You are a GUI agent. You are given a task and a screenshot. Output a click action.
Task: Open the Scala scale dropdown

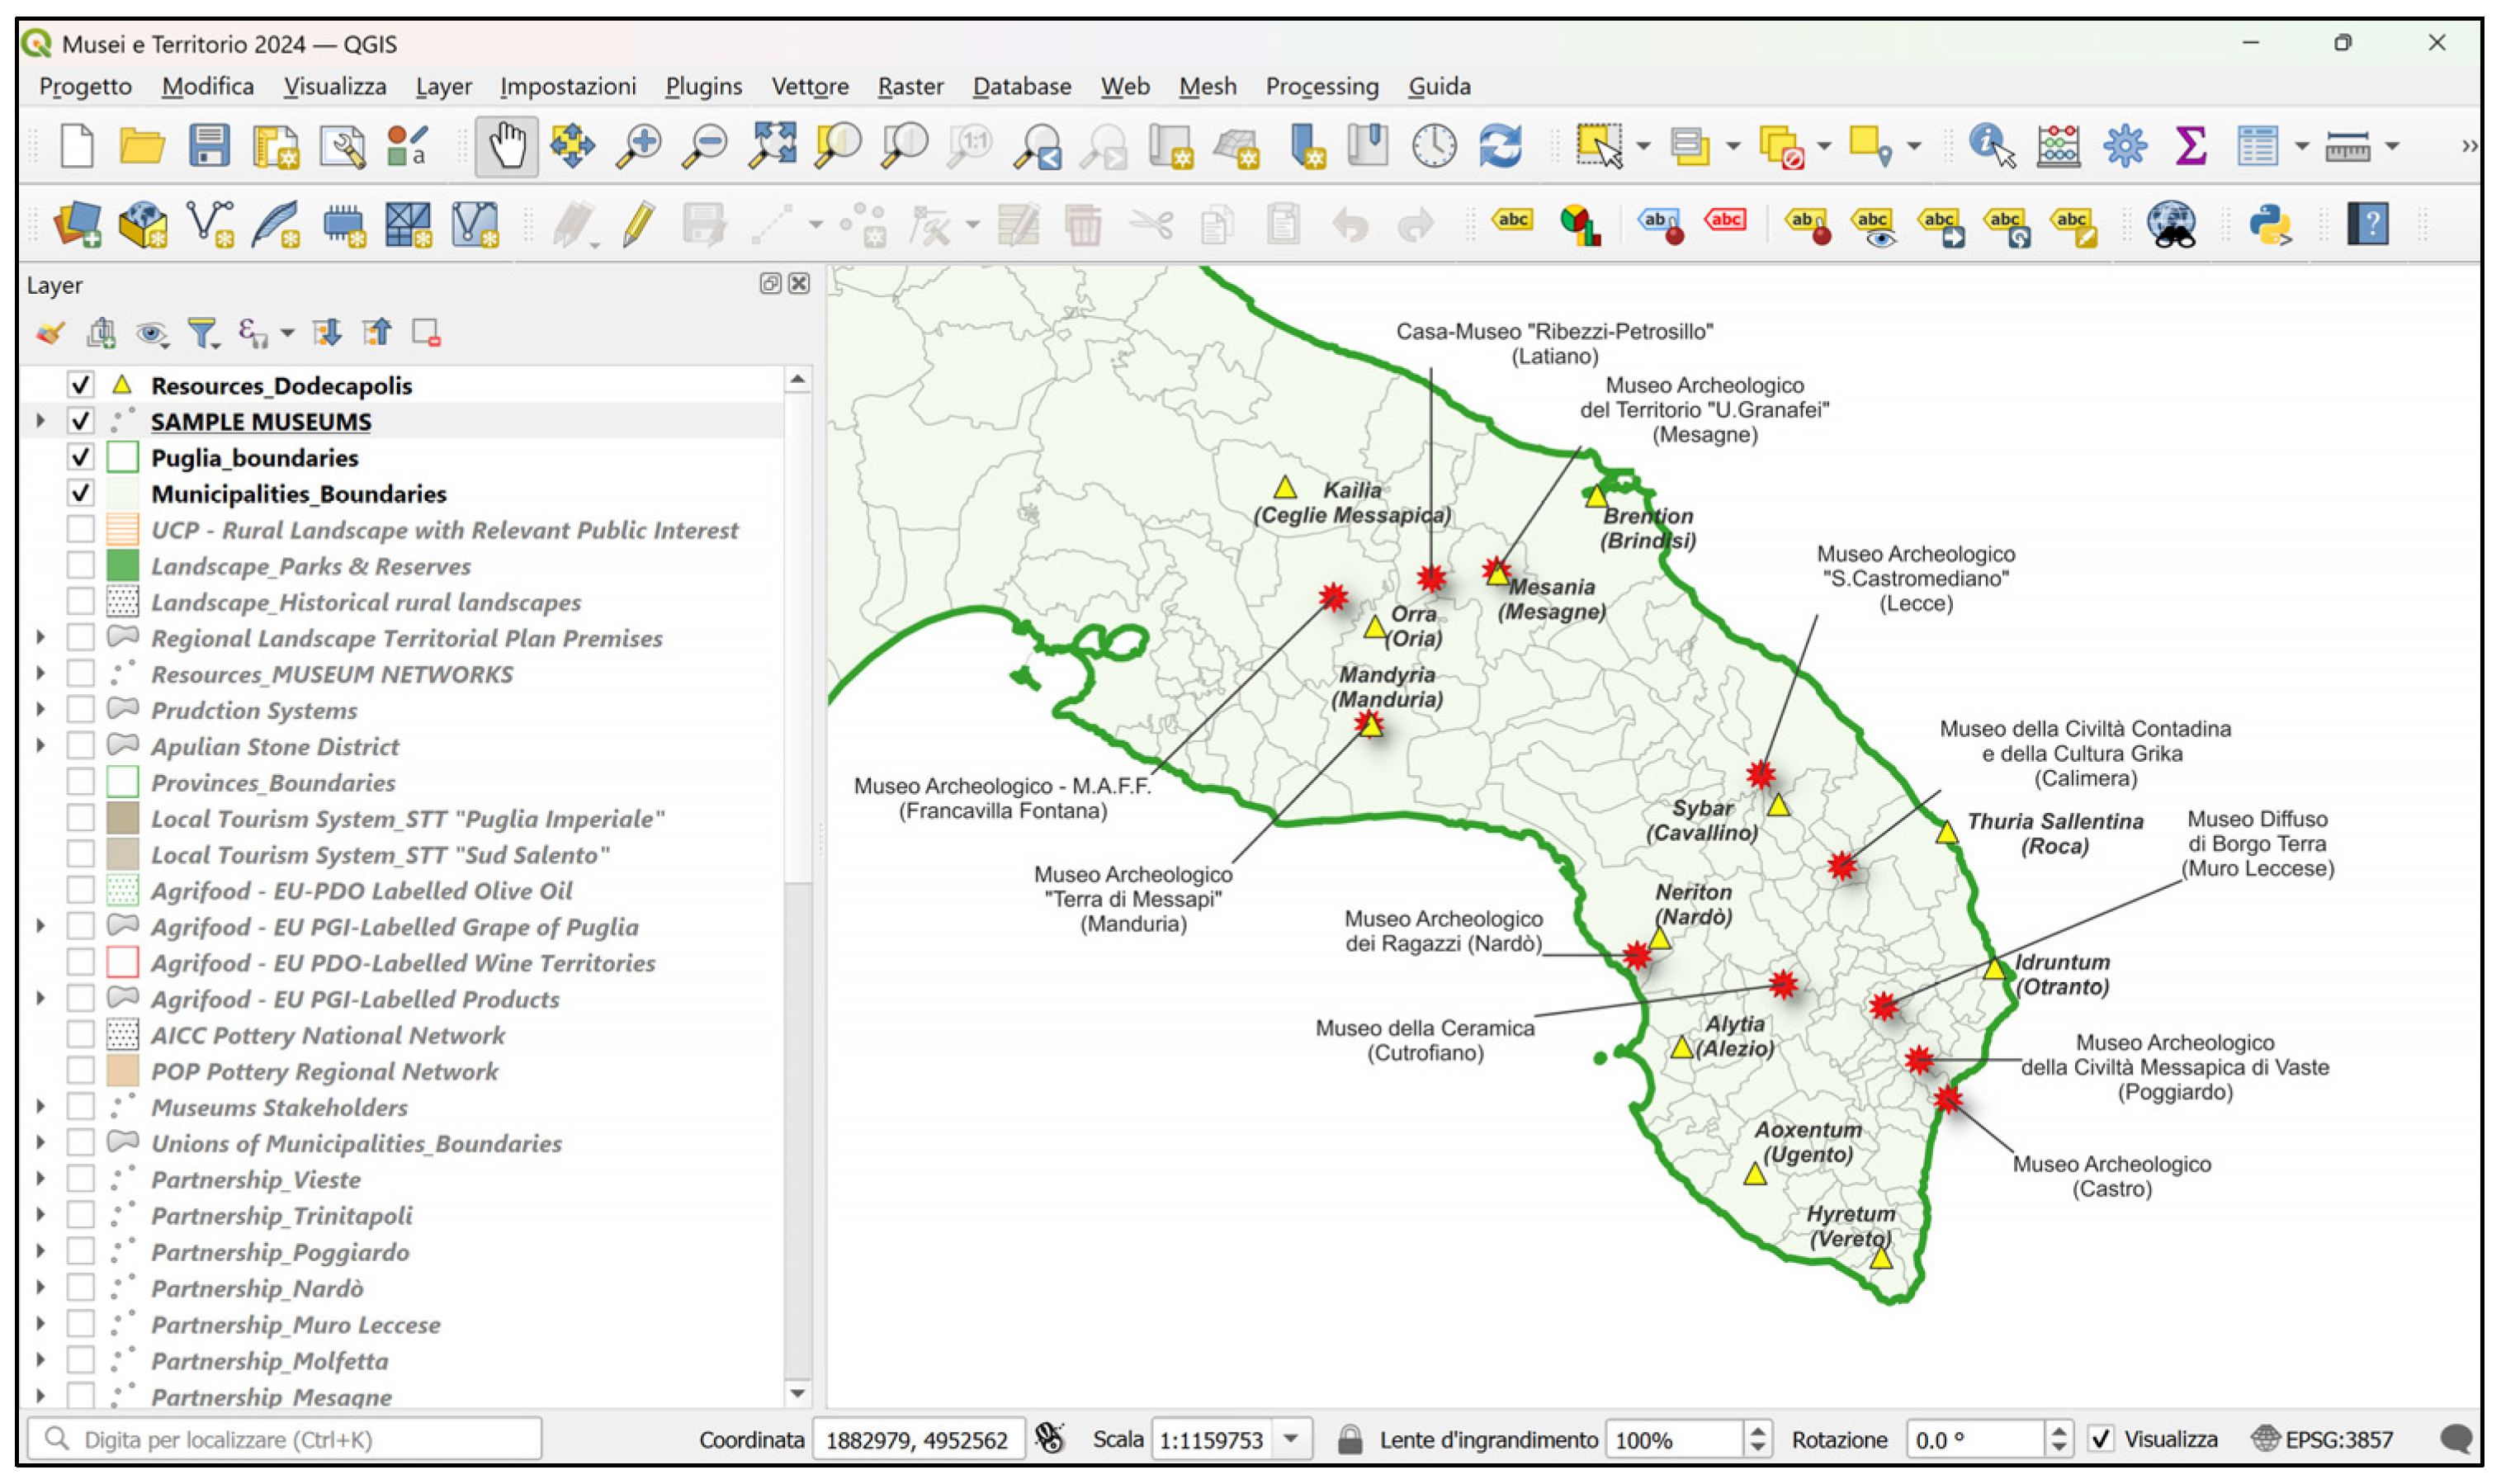click(x=1291, y=1439)
